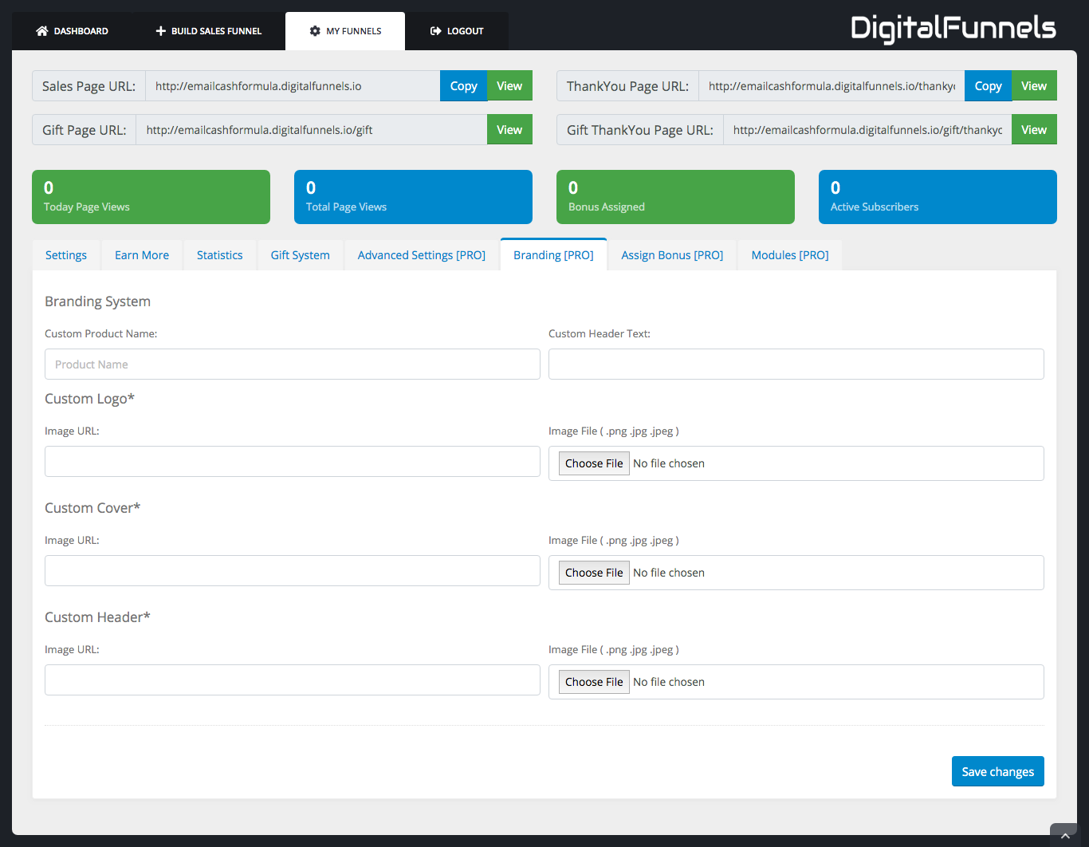
Task: Open Advanced Settings [PRO] tab
Action: pos(422,255)
